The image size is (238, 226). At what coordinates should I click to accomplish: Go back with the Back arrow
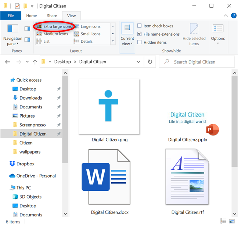point(7,62)
